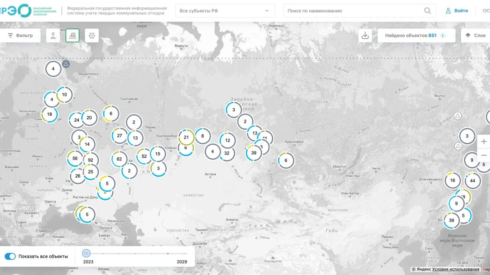Open the Слои layers panel
This screenshot has height=275, width=490.
(x=476, y=35)
